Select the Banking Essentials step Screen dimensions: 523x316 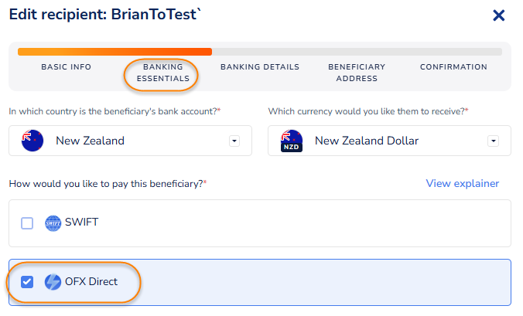tap(162, 73)
